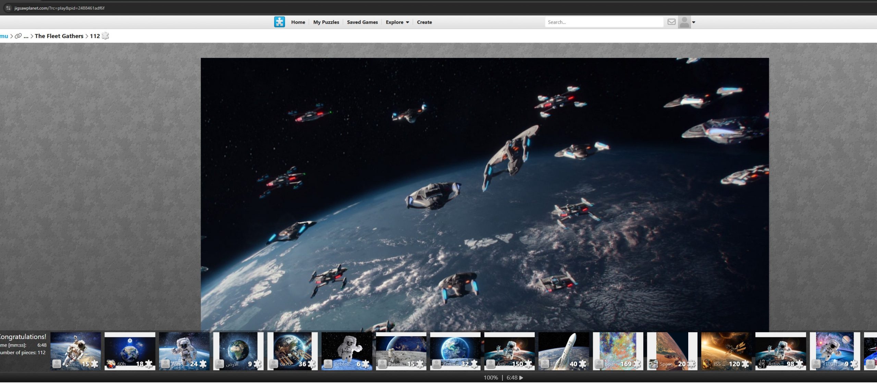This screenshot has height=387, width=877.
Task: Navigate to Home
Action: tap(298, 22)
